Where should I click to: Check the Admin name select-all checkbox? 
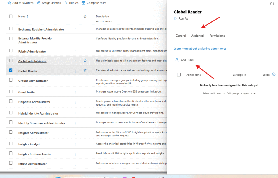[x=179, y=75]
